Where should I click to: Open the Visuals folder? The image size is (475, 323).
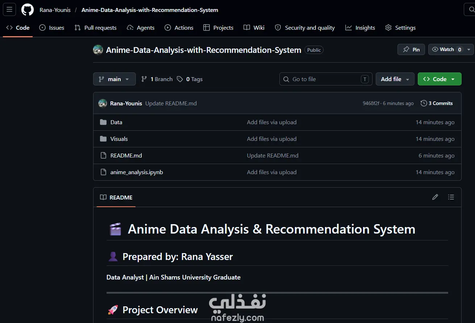click(119, 139)
